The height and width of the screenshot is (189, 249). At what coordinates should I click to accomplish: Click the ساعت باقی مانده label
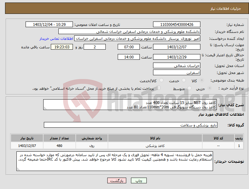point(35,47)
